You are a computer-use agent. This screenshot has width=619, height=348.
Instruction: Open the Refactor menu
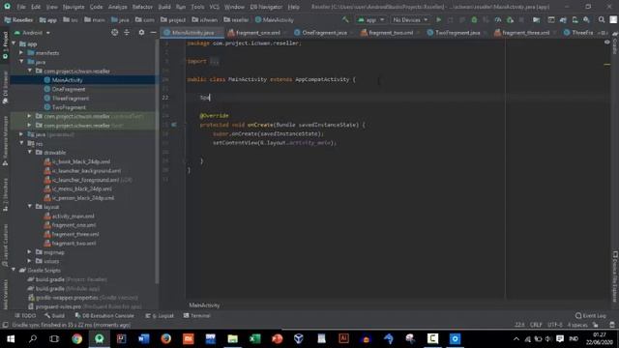[142, 7]
